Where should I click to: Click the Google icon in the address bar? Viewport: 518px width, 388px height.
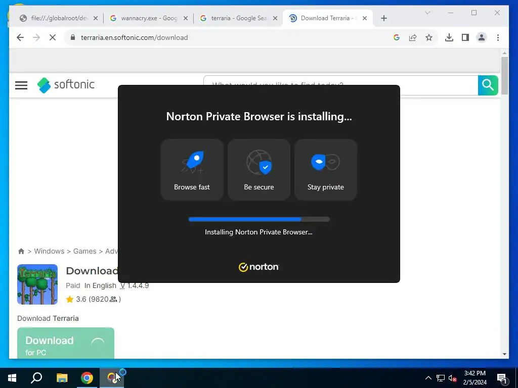pos(397,37)
